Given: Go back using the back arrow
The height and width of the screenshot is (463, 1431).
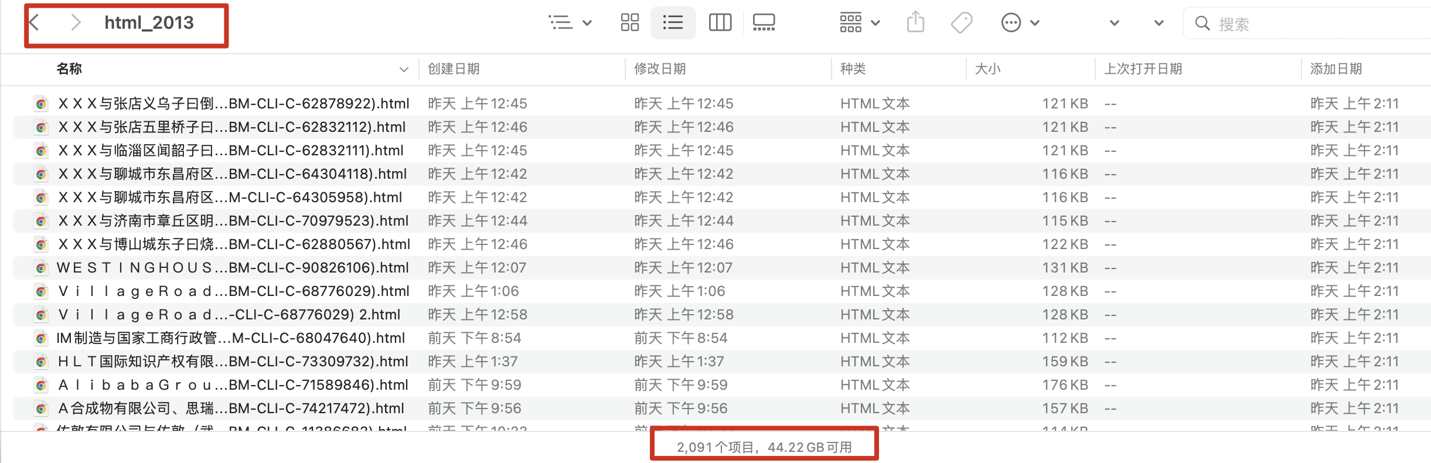Looking at the screenshot, I should tap(35, 23).
